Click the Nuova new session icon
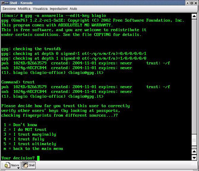The width and height of the screenshot is (199, 171). (7, 165)
